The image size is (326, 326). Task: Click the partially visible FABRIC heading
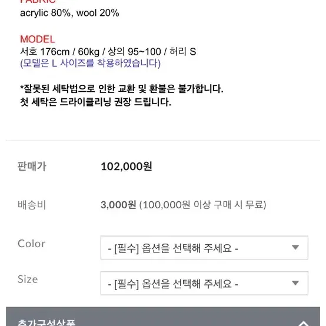38,1
